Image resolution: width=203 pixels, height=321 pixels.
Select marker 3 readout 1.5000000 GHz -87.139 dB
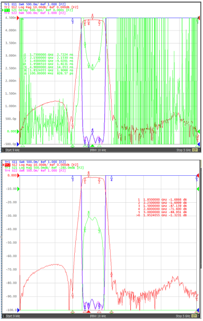(162, 205)
